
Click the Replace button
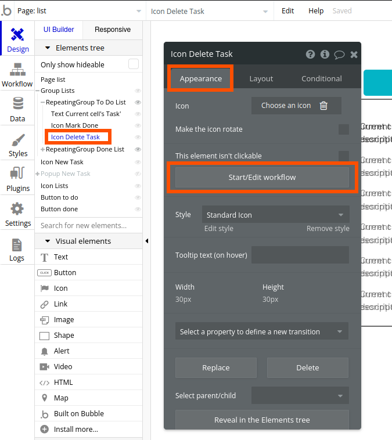216,367
